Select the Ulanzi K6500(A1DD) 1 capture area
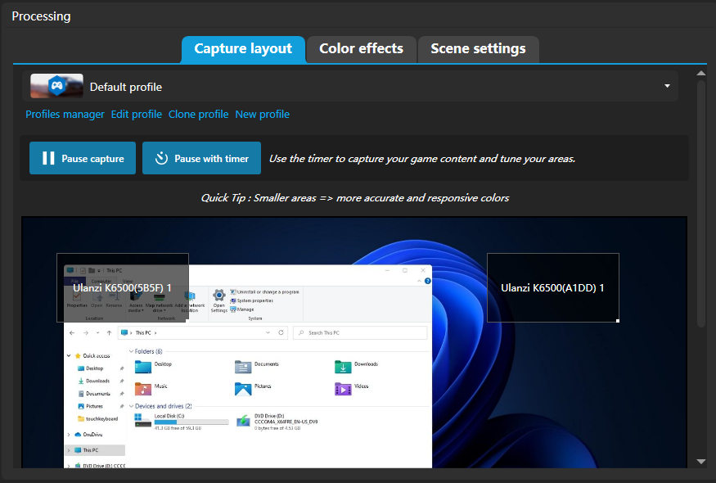This screenshot has width=716, height=483. click(553, 288)
